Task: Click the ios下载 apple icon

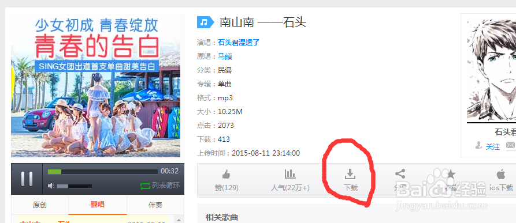Action: point(501,174)
